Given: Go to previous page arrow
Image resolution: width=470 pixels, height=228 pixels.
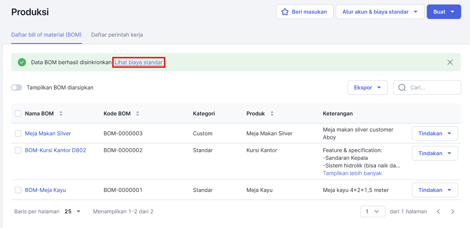Looking at the screenshot, I should (438, 212).
